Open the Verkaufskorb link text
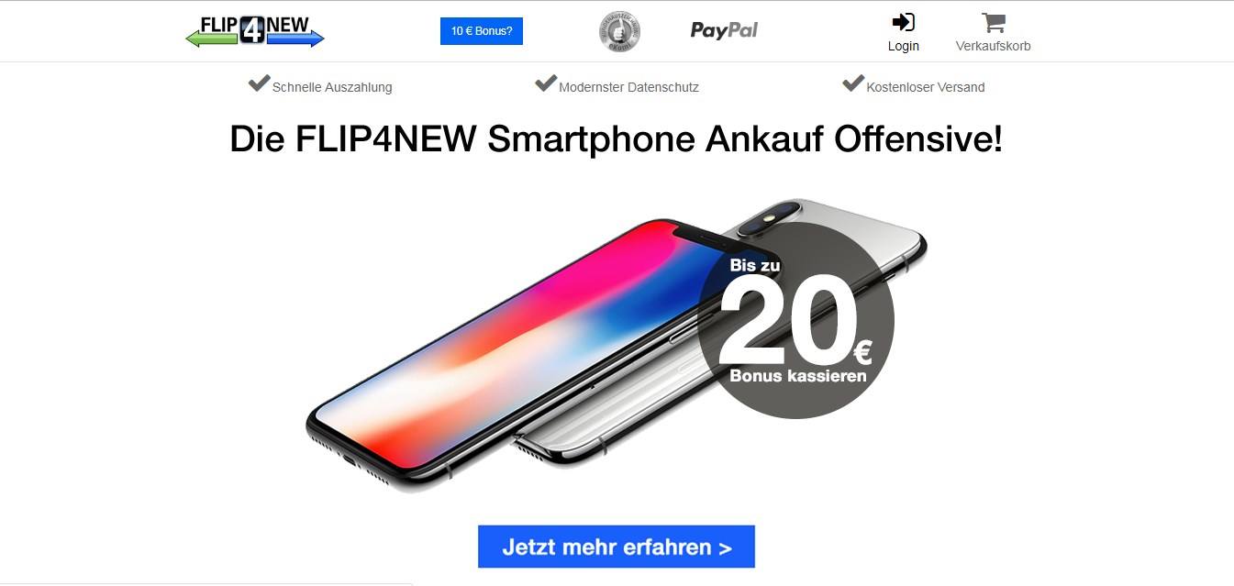Screen dimensions: 1234x586 (x=994, y=46)
